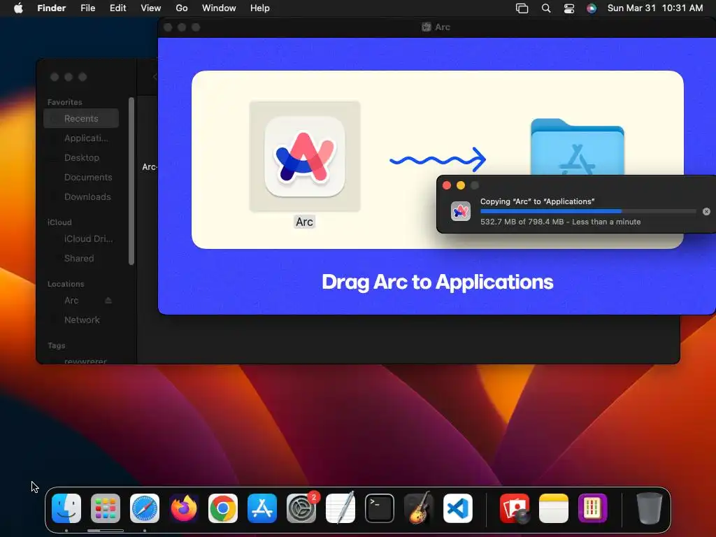
Task: Launch Safari from the Dock
Action: 145,508
